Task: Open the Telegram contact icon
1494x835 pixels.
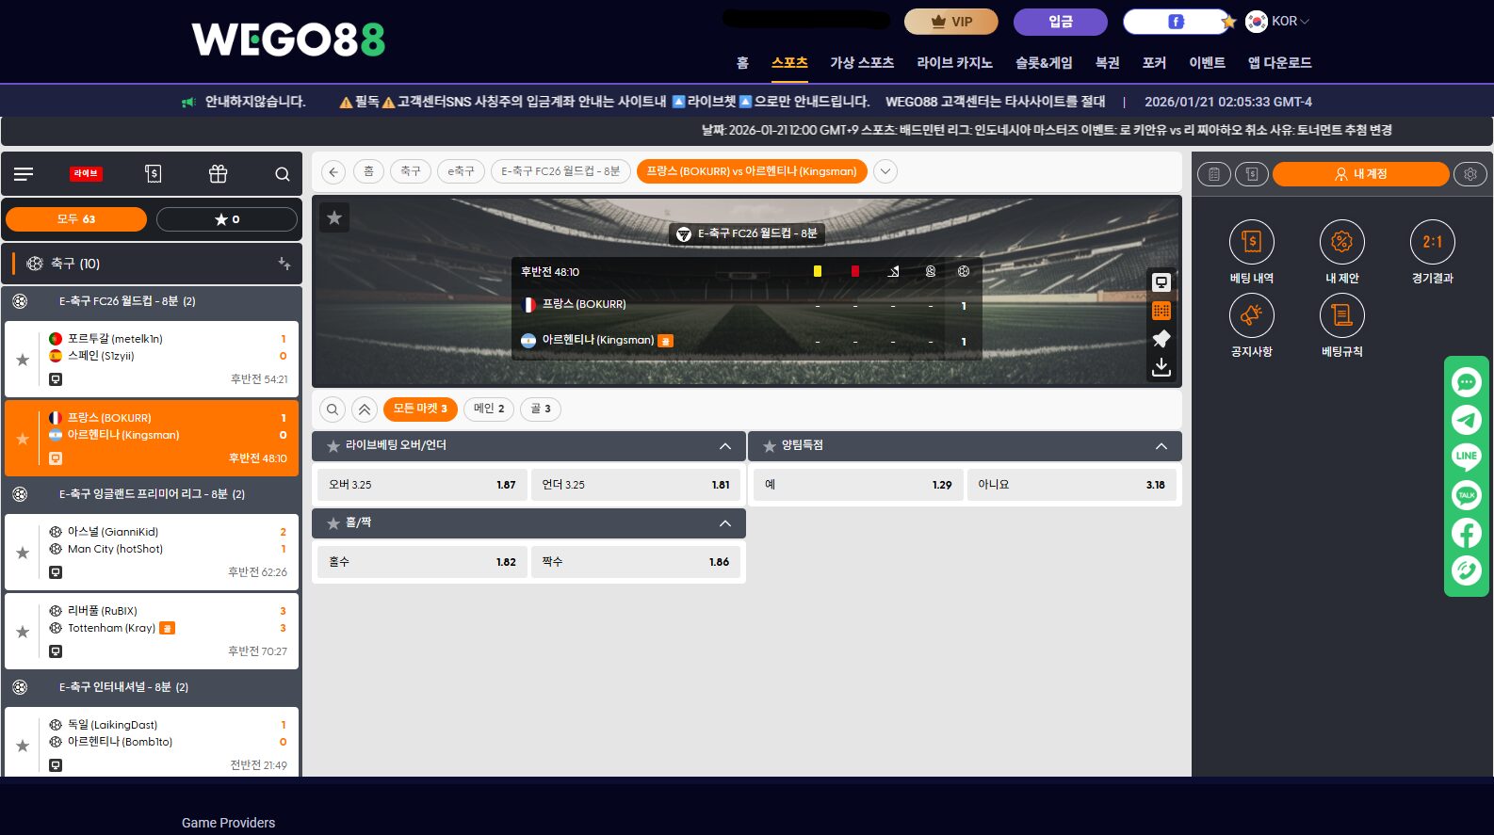Action: tap(1467, 420)
